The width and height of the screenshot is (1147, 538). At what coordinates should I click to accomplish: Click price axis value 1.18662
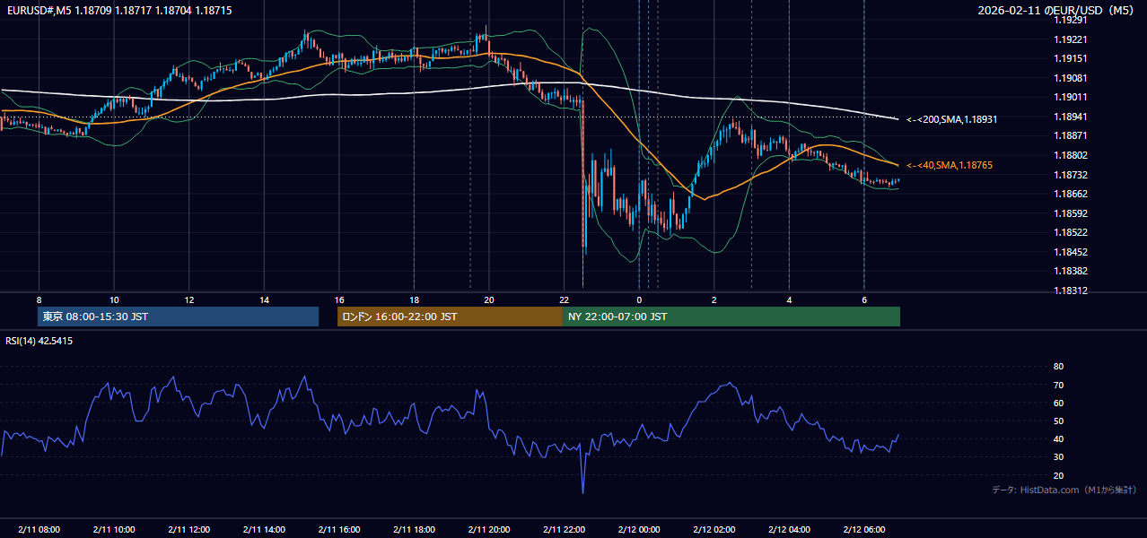tap(1070, 194)
